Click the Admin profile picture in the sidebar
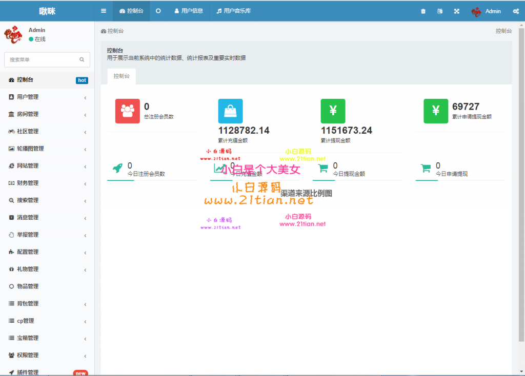The height and width of the screenshot is (376, 525). (13, 35)
